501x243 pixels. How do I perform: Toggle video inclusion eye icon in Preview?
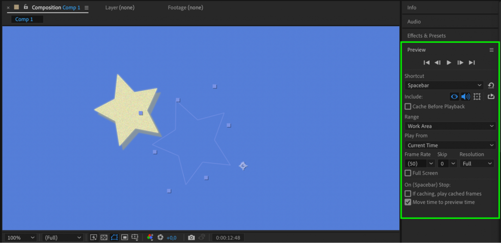click(x=455, y=97)
